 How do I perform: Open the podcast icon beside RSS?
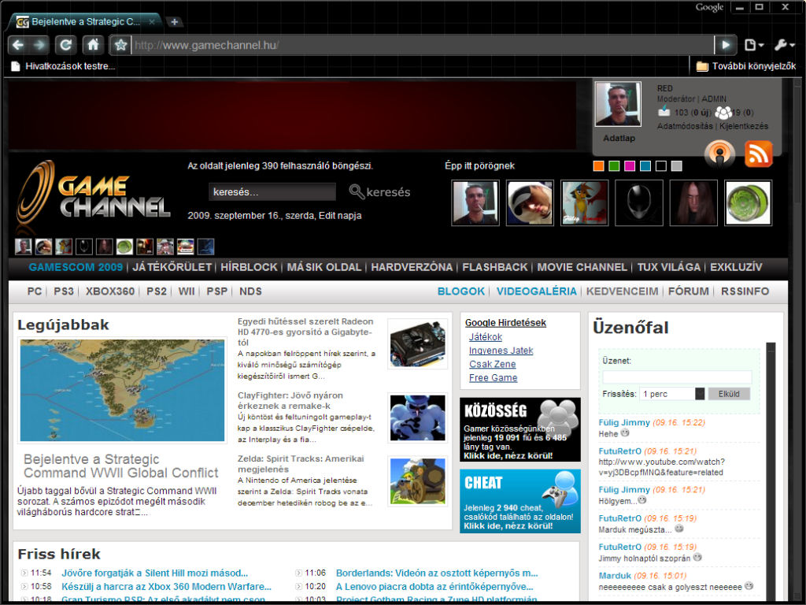(x=719, y=154)
